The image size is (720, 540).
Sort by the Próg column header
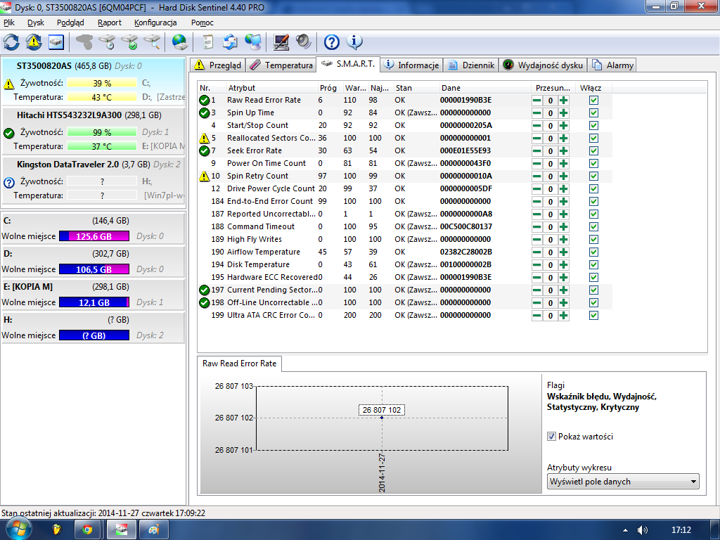tap(329, 88)
